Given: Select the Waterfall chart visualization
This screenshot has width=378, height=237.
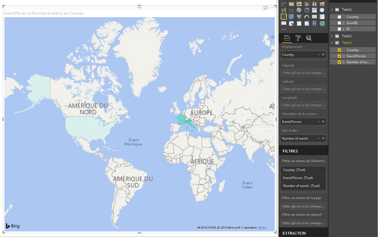Looking at the screenshot, I should [284, 10].
